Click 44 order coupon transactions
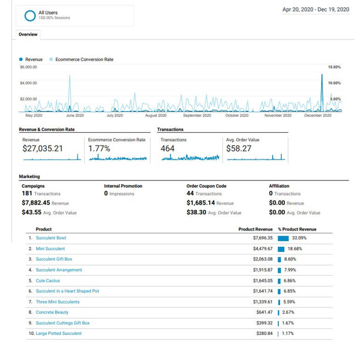This screenshot has width=355, height=354. [x=190, y=193]
